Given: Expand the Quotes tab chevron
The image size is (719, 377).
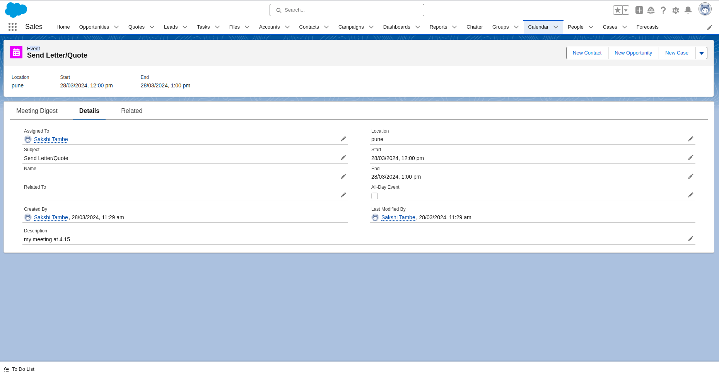Looking at the screenshot, I should pos(152,27).
